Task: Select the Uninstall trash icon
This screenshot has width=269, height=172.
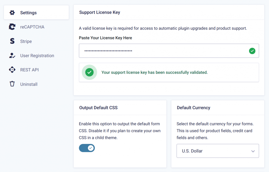Action: tap(12, 84)
